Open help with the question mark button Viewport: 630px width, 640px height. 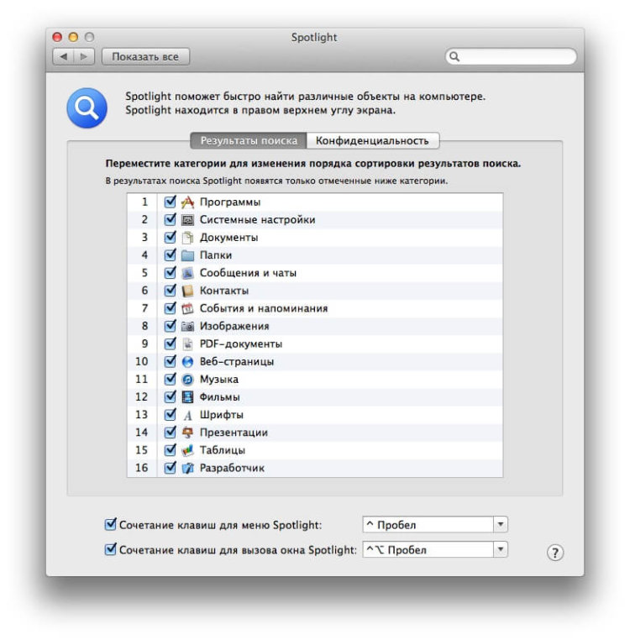pos(555,553)
